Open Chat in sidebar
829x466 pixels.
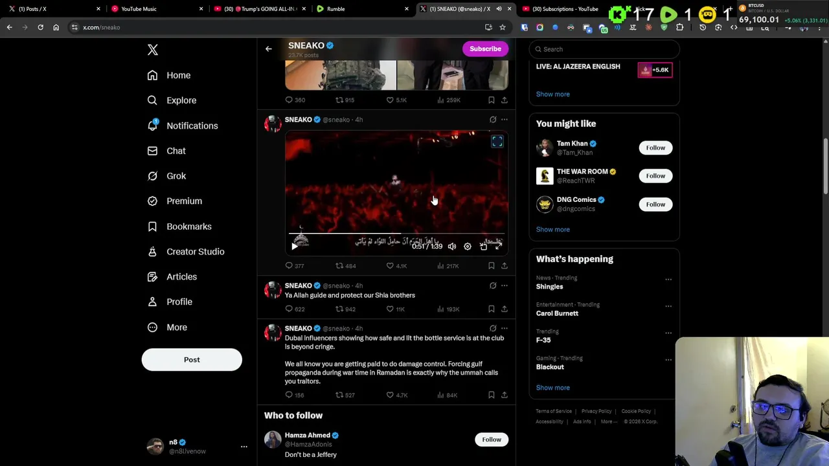(166, 151)
